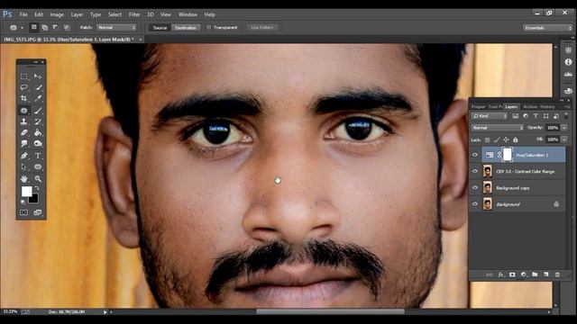The width and height of the screenshot is (577, 324).
Task: Create a new layer
Action: (x=546, y=274)
